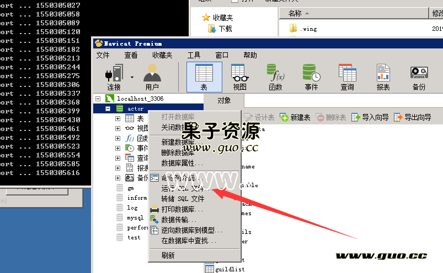Screen dimensions: 443x273
Task: Select the 备份 backup toolbar button
Action: click(x=419, y=77)
